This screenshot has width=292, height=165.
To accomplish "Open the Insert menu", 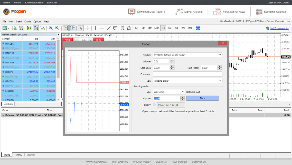I will click(19, 21).
